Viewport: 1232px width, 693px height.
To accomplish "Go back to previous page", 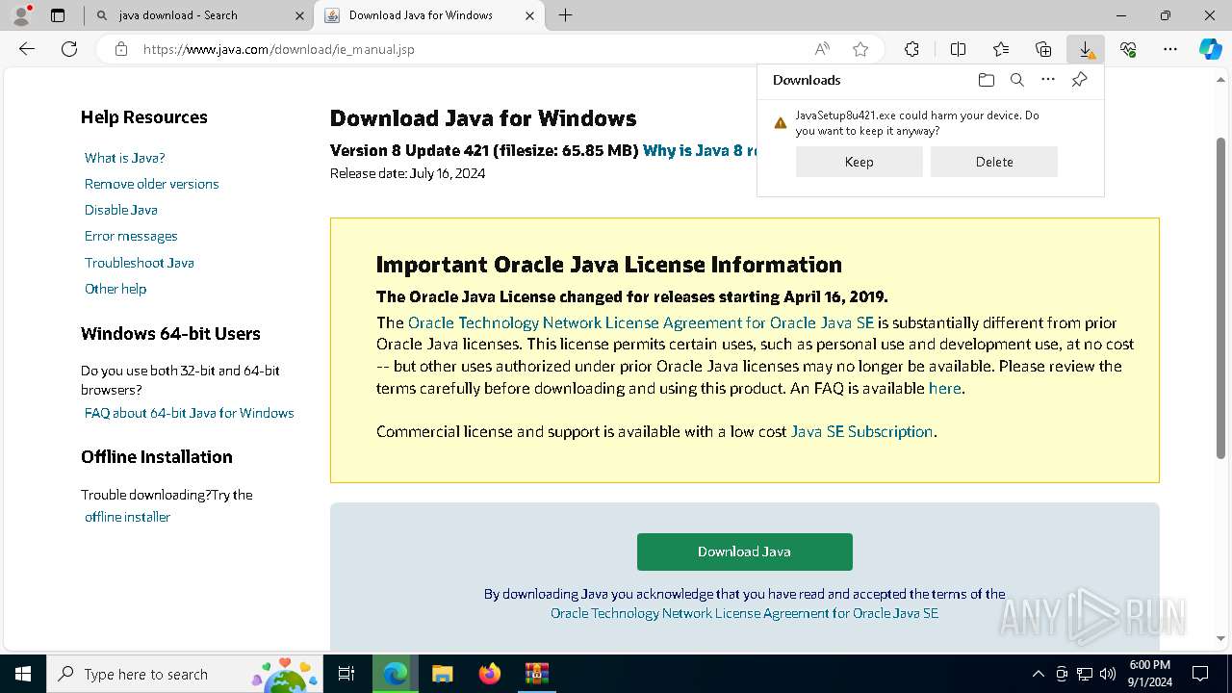I will (x=27, y=49).
